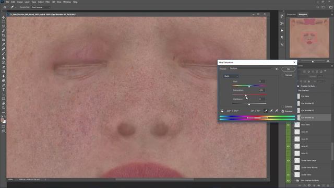This screenshot has width=334, height=188.
Task: Click the Saturation slider handle
Action: point(246,96)
